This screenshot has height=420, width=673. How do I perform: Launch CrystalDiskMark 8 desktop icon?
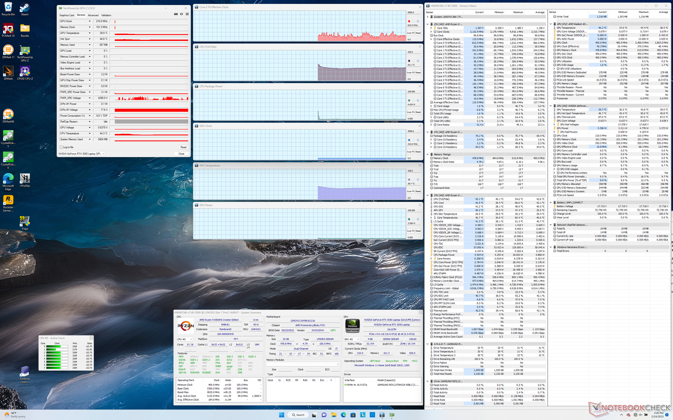coord(8,160)
